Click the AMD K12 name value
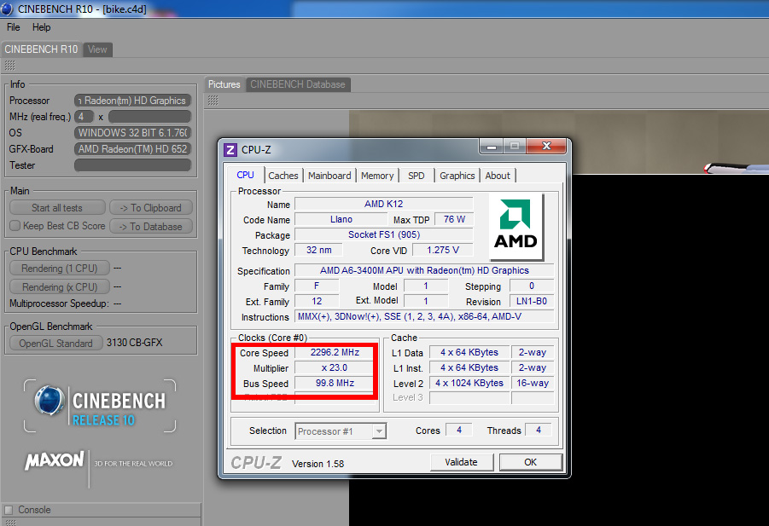The height and width of the screenshot is (526, 769). [383, 204]
